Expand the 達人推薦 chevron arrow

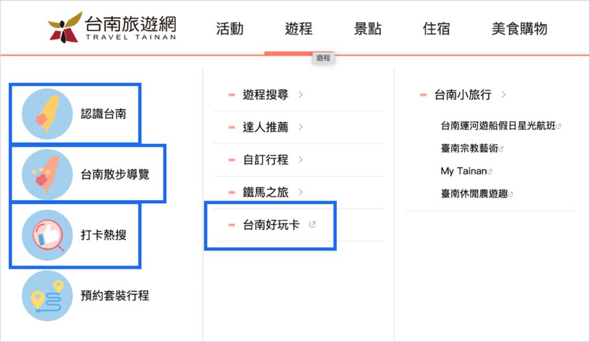(301, 127)
